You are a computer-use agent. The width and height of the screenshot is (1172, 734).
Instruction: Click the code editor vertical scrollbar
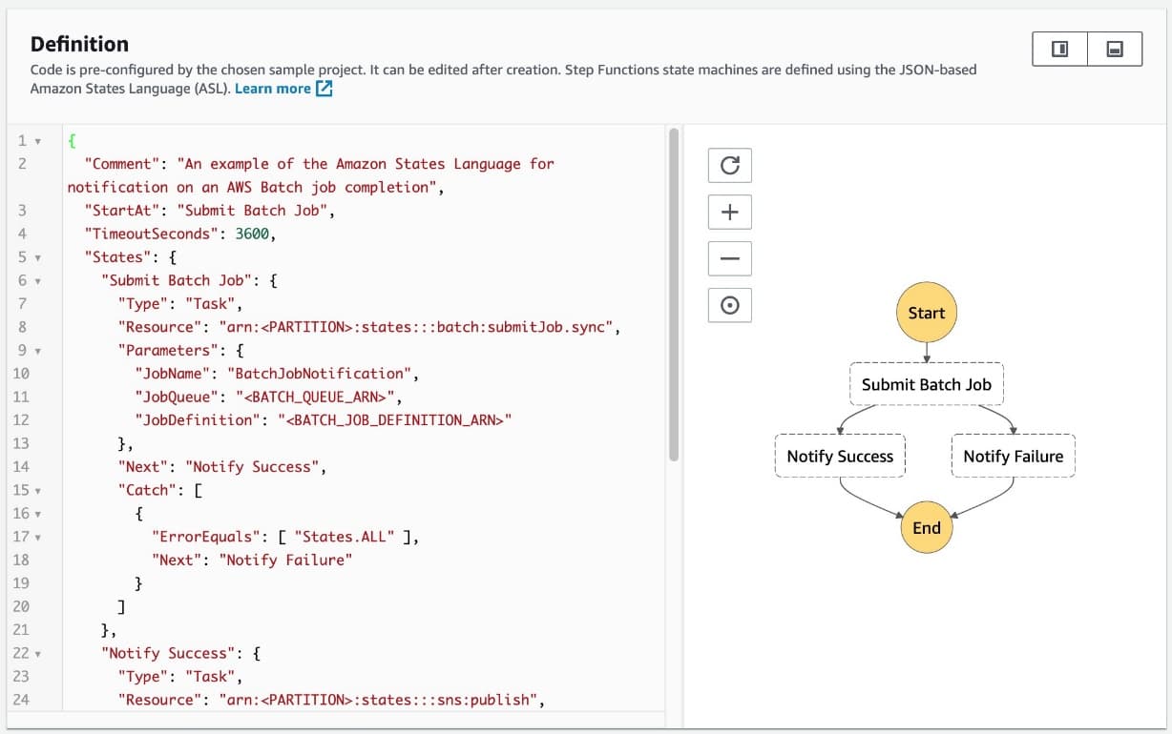tap(674, 296)
